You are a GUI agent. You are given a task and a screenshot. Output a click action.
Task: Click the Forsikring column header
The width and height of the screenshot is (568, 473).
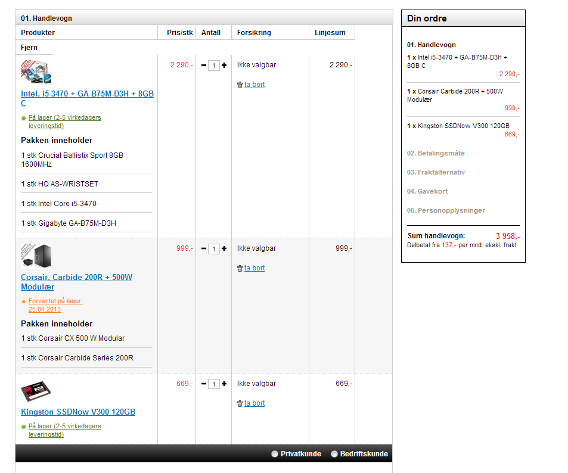(254, 33)
